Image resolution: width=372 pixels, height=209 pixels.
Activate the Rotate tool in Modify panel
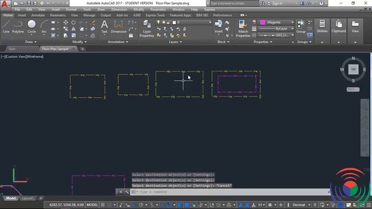(x=74, y=22)
